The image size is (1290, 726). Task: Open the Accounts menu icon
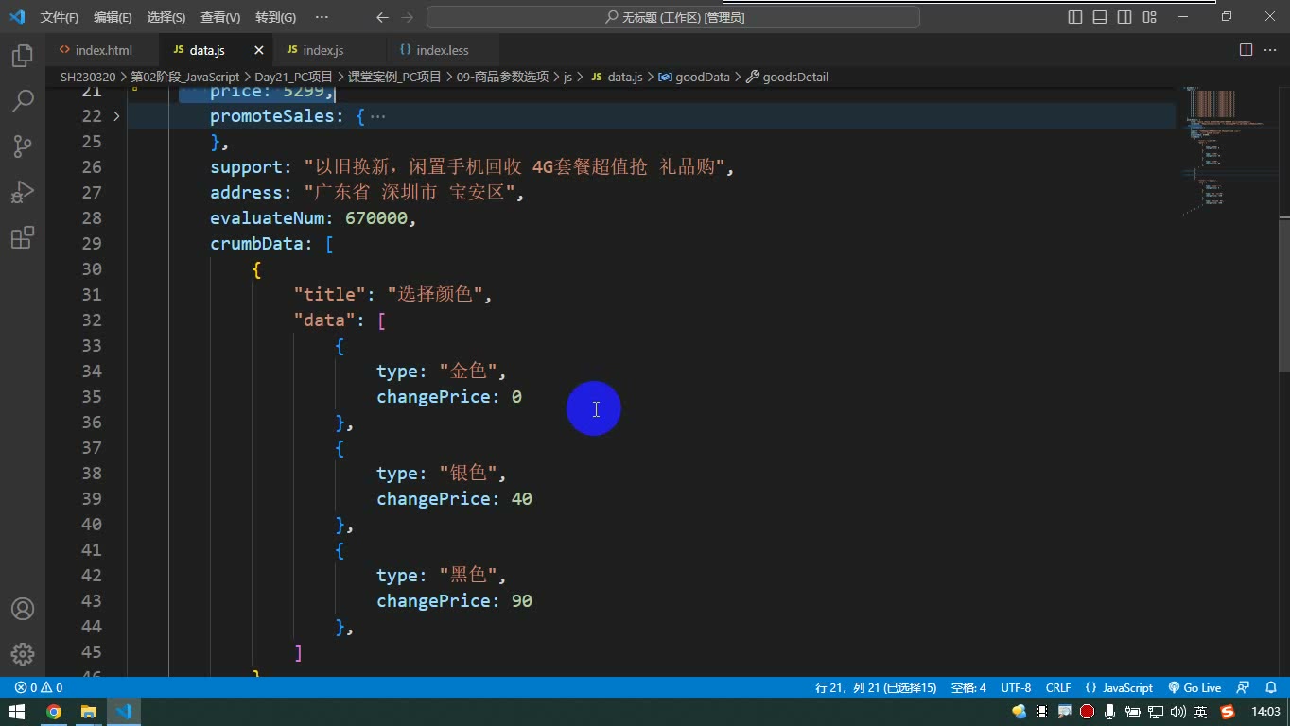[x=23, y=609]
